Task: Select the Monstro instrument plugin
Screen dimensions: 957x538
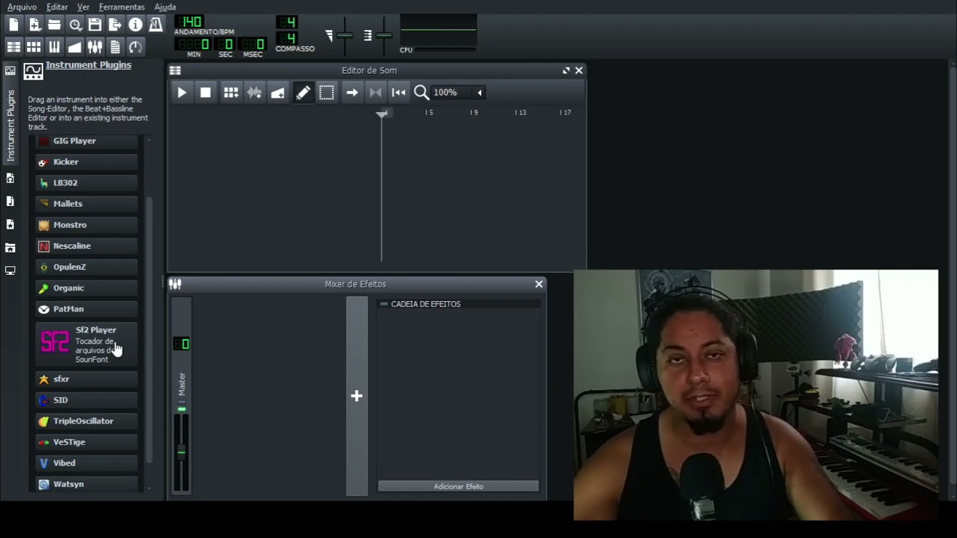Action: (x=87, y=224)
